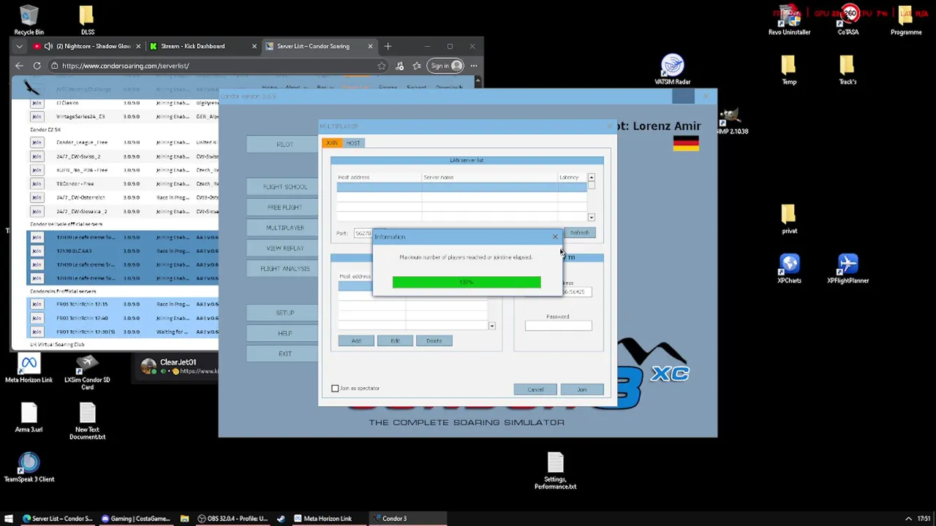Click the scroll-down arrow of the address book list

pyautogui.click(x=491, y=326)
